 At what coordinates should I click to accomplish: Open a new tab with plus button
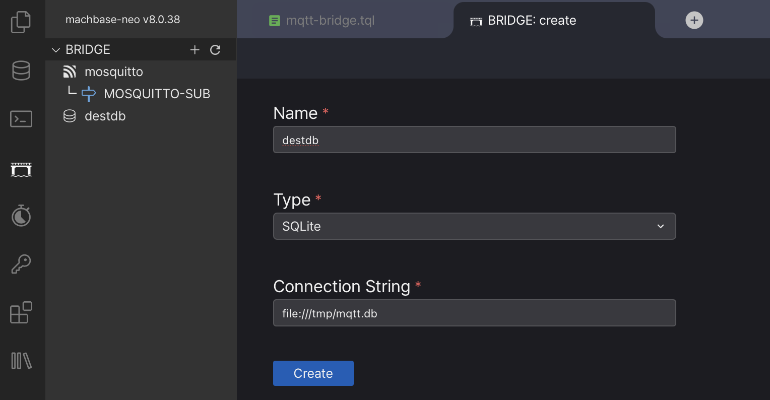click(694, 20)
